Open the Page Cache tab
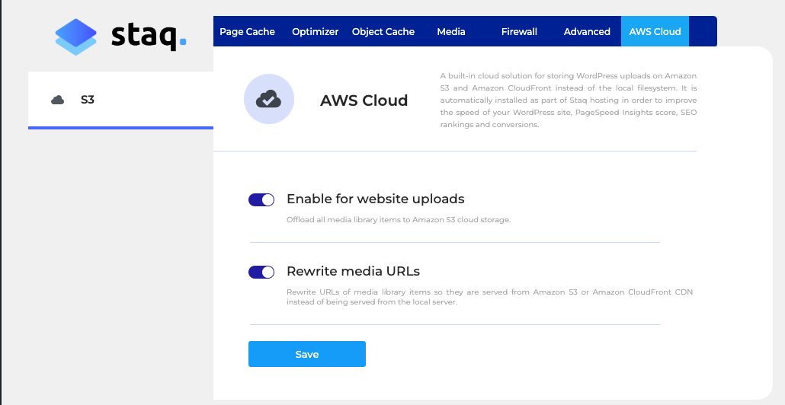The height and width of the screenshot is (405, 785). tap(247, 32)
